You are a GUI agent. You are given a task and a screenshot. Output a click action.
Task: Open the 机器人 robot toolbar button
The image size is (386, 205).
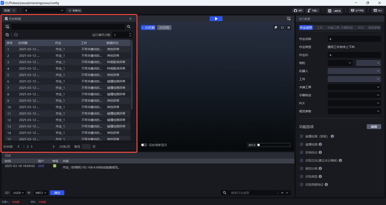pyautogui.click(x=313, y=11)
